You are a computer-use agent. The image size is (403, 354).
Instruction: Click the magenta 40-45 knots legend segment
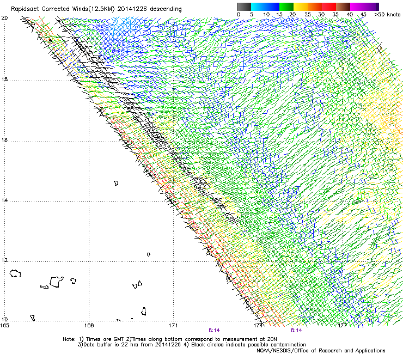pos(357,7)
